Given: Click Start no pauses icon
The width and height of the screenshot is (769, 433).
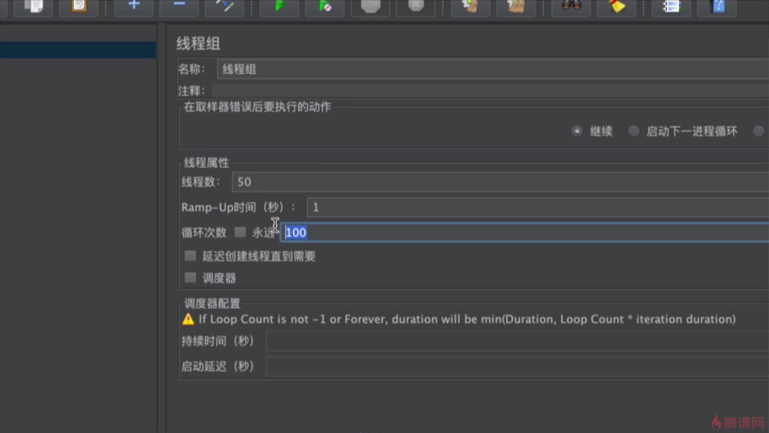Looking at the screenshot, I should click(325, 6).
